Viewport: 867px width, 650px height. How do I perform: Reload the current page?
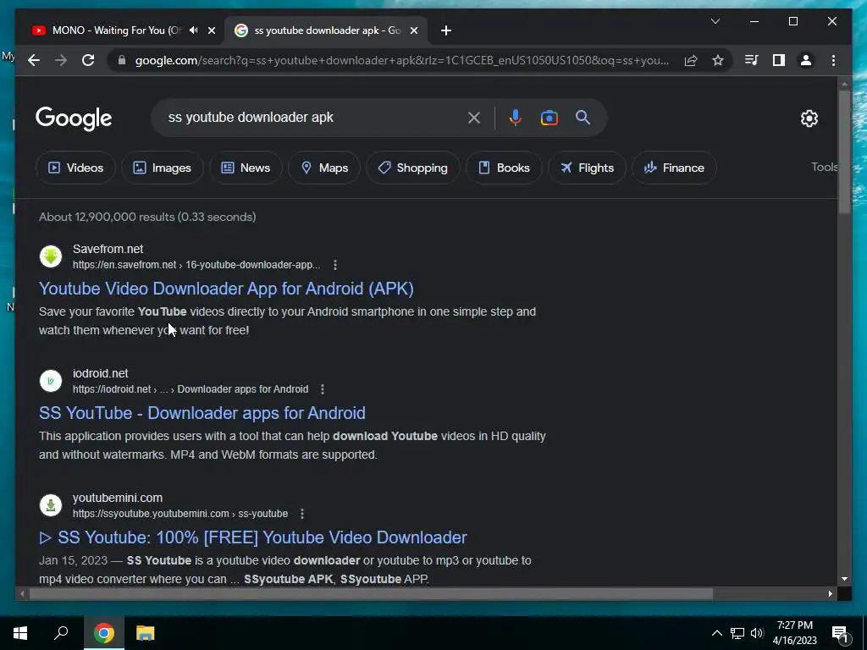point(88,60)
